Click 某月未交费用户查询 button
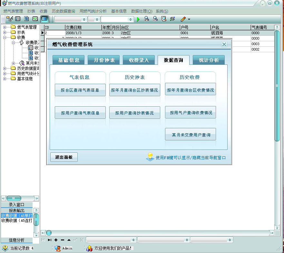 pos(191,134)
